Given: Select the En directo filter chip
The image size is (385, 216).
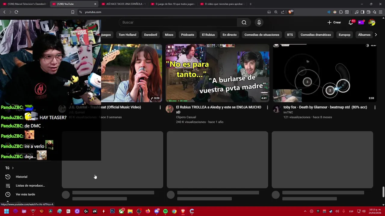Looking at the screenshot, I should [229, 35].
